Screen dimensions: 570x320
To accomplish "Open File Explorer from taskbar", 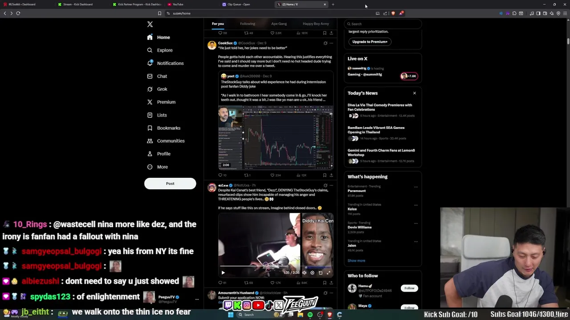I will point(300,315).
